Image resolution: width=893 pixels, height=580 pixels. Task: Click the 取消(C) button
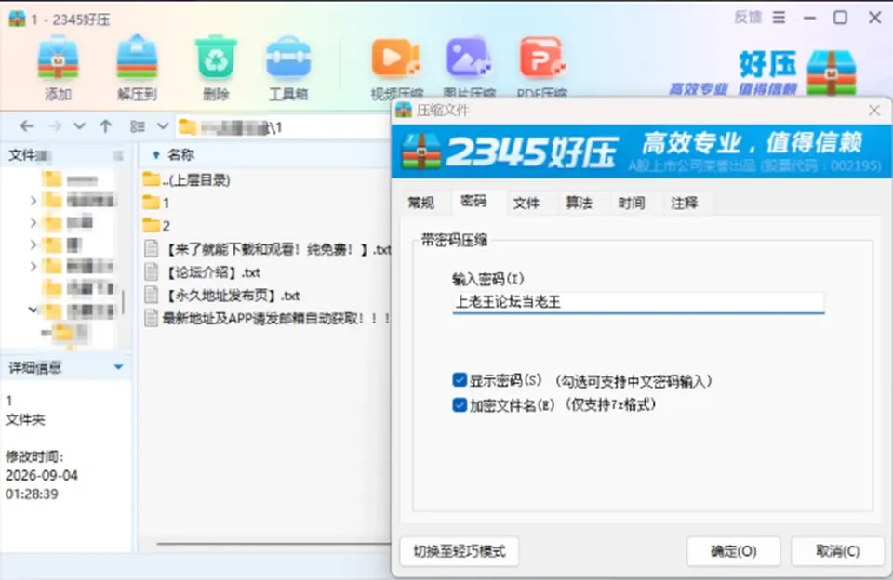pos(838,551)
